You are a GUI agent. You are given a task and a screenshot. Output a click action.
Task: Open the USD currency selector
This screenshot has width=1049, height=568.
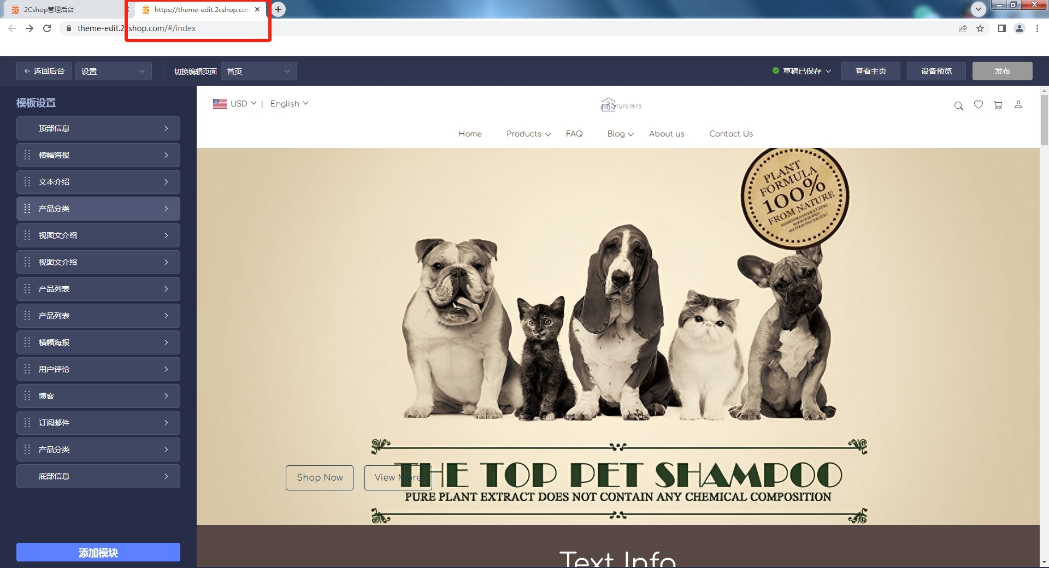pyautogui.click(x=243, y=103)
